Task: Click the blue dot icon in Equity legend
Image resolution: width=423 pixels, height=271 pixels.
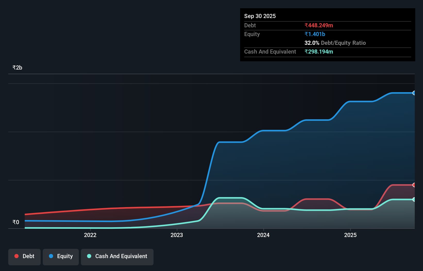Action: (x=50, y=256)
